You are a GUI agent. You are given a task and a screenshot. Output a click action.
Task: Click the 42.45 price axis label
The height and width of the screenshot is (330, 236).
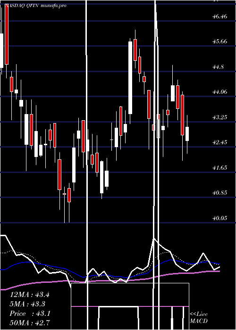[220, 142]
